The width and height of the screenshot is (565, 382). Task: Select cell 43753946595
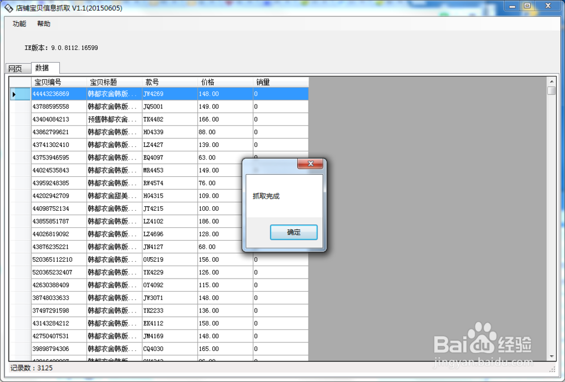[x=59, y=158]
